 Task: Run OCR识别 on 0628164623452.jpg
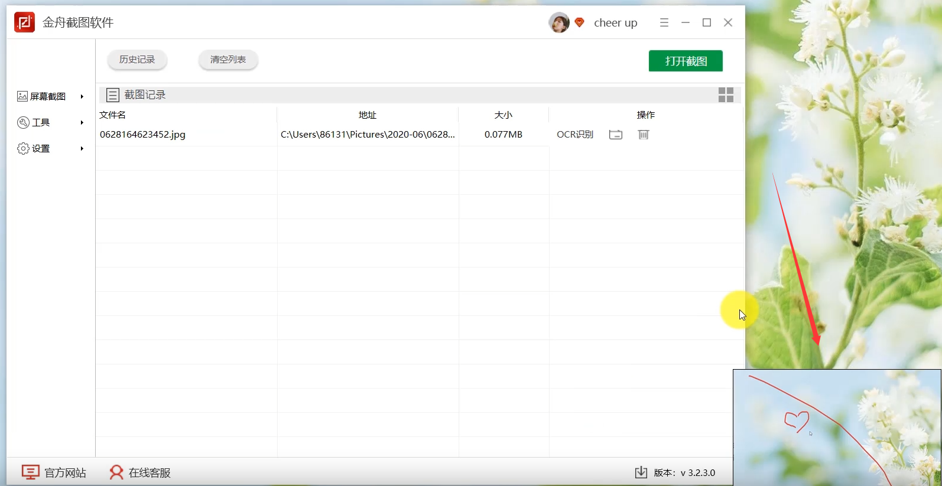(575, 135)
